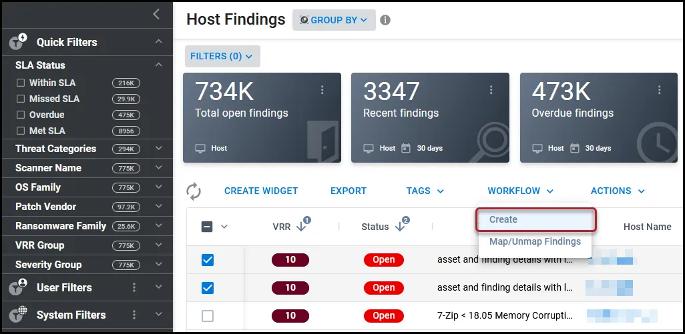Open the Filters (0) dropdown

[x=222, y=56]
